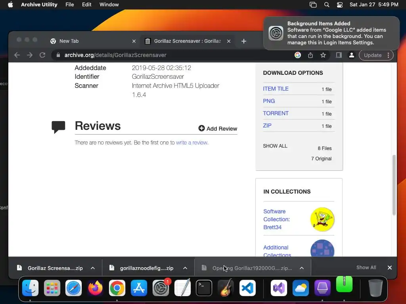
Task: Click the Update button in Chrome
Action: point(373,55)
